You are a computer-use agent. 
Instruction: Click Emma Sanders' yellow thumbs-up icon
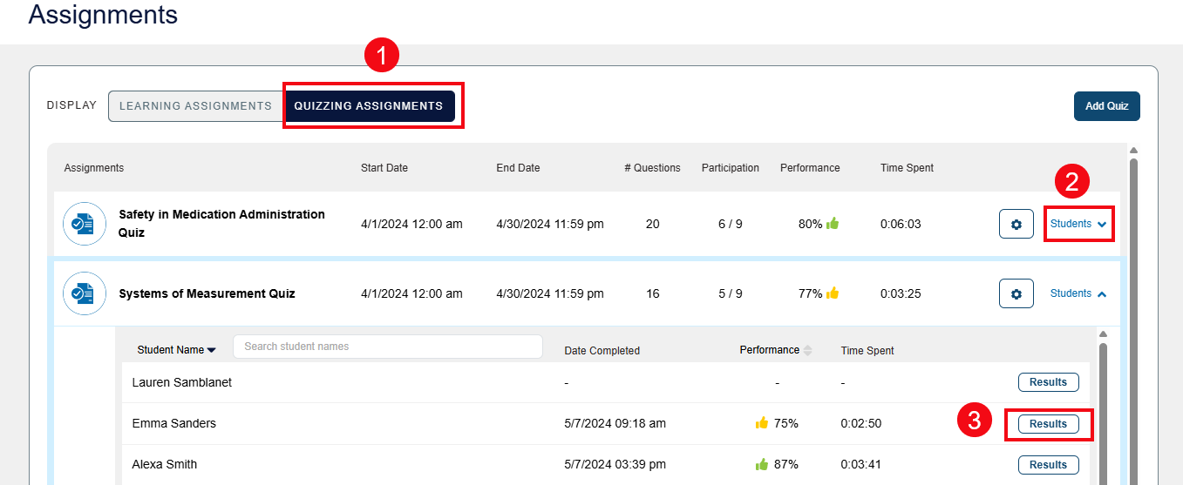coord(762,423)
